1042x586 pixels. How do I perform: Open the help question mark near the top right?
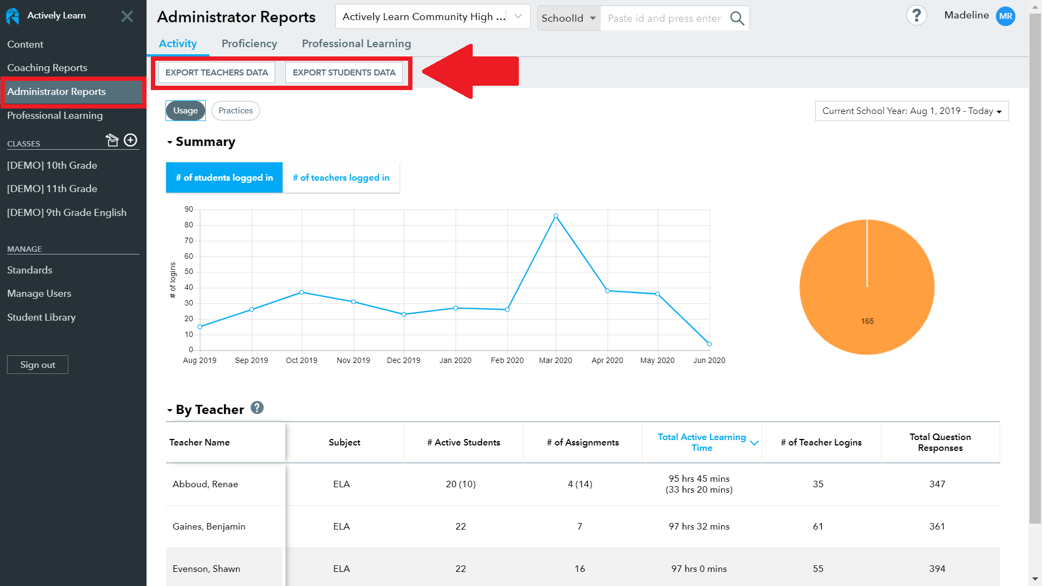tap(917, 15)
